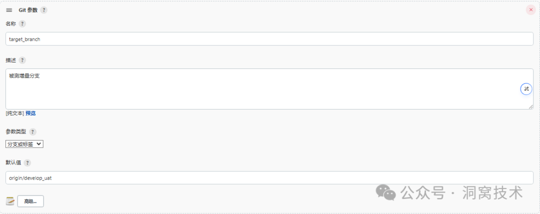Click the 默认值 field label
The width and height of the screenshot is (540, 214).
12,162
